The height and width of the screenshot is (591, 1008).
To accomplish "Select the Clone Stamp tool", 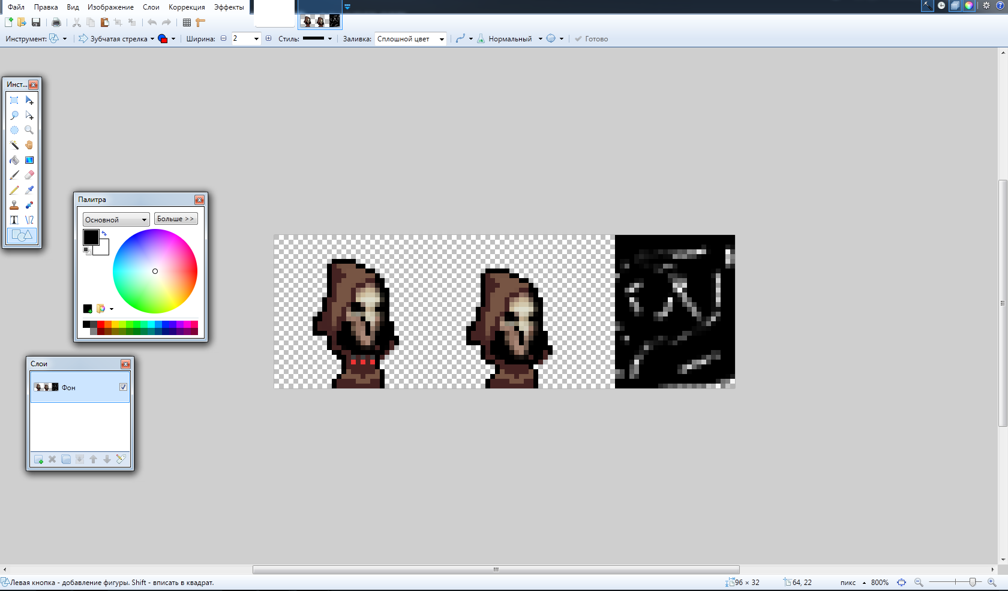I will (14, 205).
